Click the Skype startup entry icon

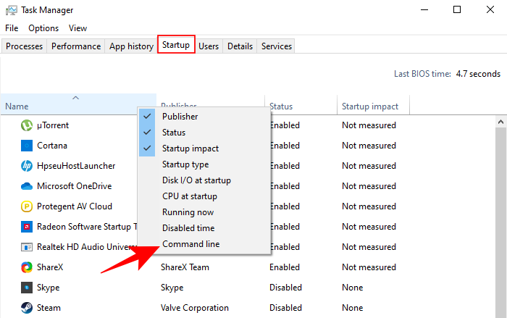[x=26, y=288]
